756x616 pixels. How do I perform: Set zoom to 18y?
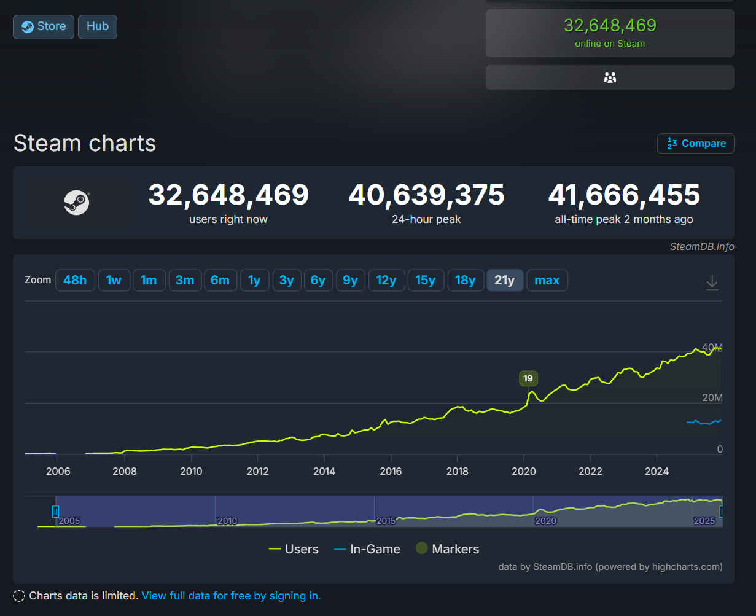pyautogui.click(x=466, y=280)
